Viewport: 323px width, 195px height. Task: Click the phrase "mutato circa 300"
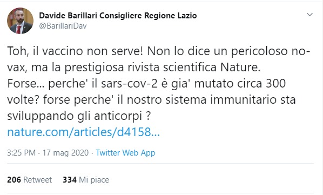click(240, 83)
